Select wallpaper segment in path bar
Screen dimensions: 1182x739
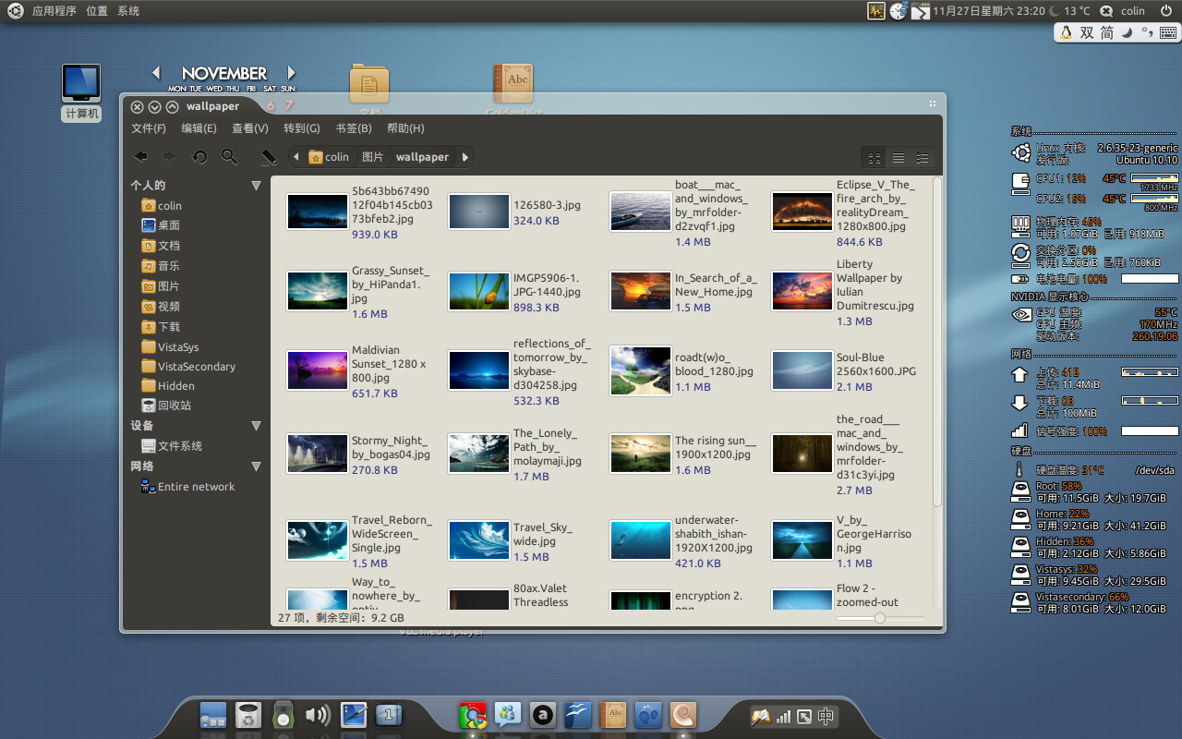(422, 157)
